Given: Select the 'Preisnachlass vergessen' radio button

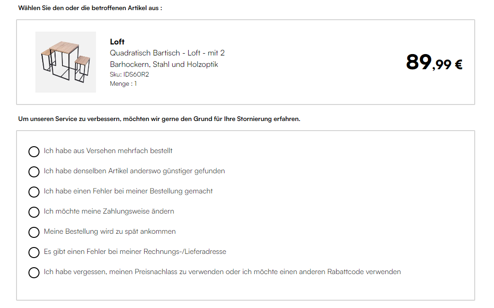Looking at the screenshot, I should (x=34, y=272).
